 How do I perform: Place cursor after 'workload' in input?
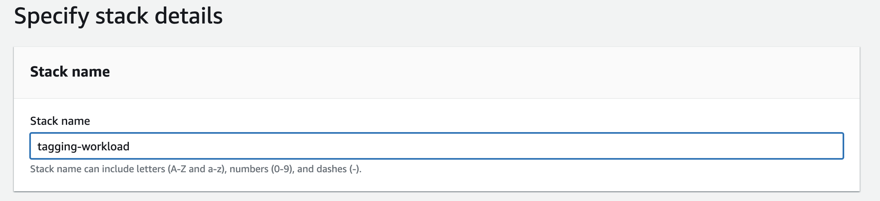click(130, 146)
